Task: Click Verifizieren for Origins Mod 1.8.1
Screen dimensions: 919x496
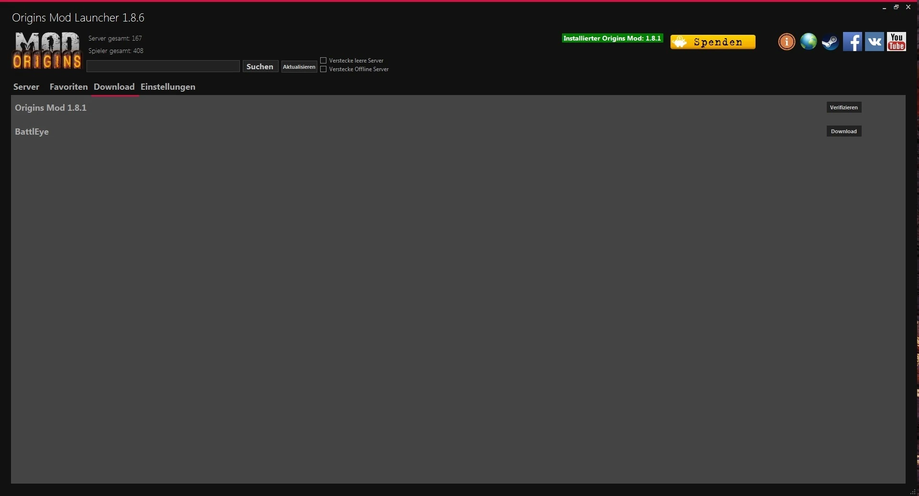Action: click(x=844, y=107)
